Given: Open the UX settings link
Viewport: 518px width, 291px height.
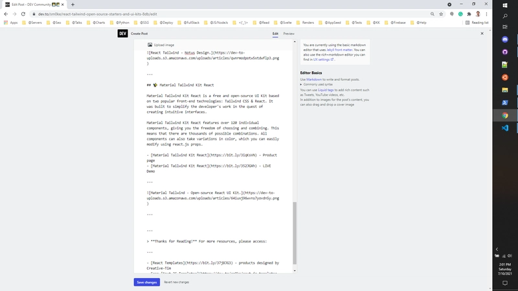Looking at the screenshot, I should [x=323, y=59].
